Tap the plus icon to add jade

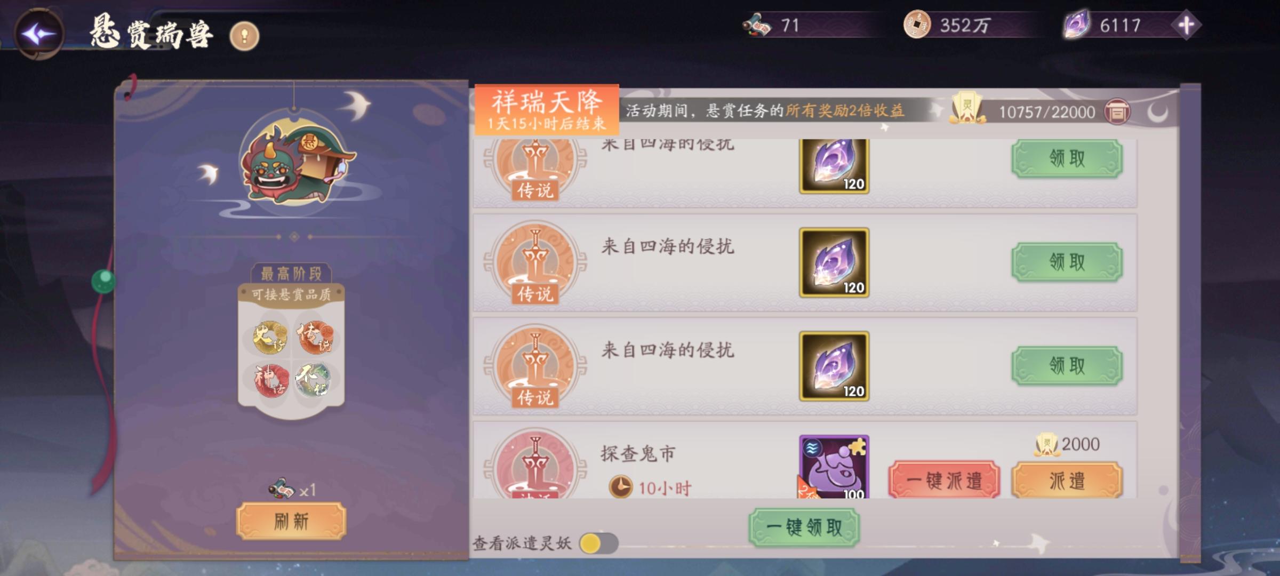point(1186,25)
